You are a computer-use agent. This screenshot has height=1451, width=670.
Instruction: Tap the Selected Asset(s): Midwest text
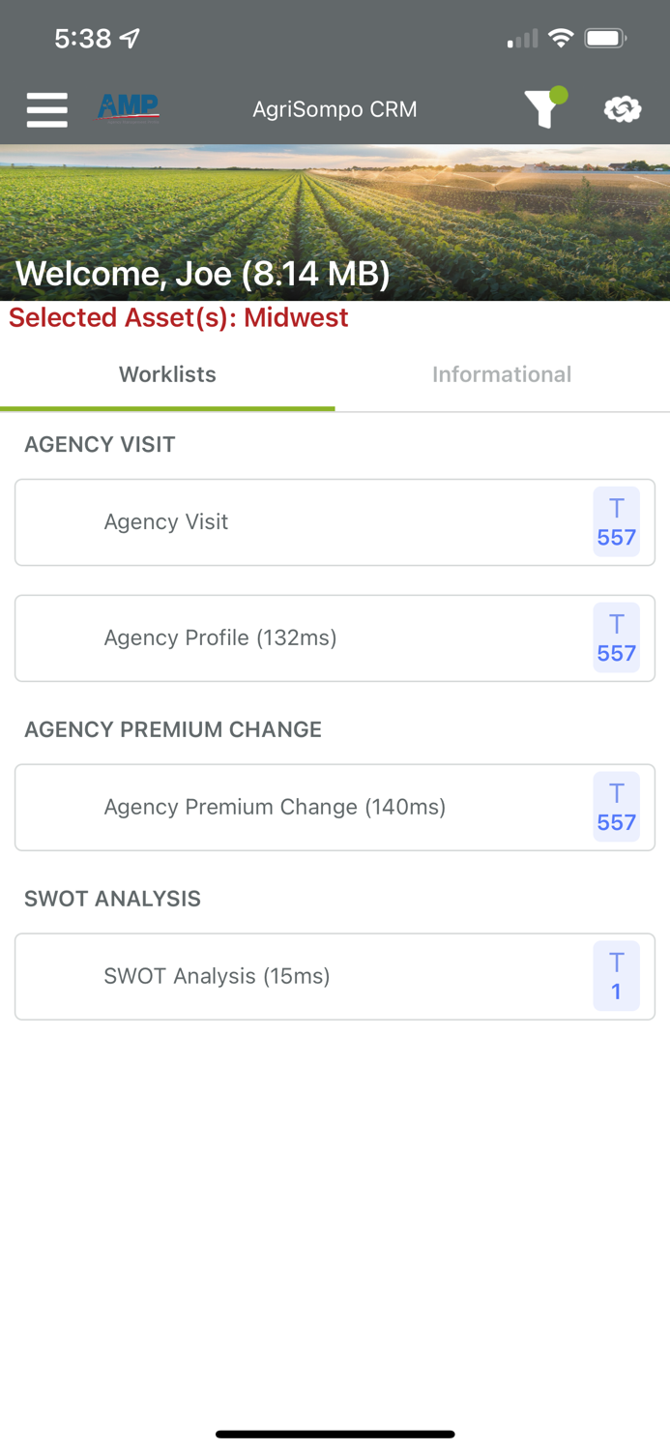[178, 317]
